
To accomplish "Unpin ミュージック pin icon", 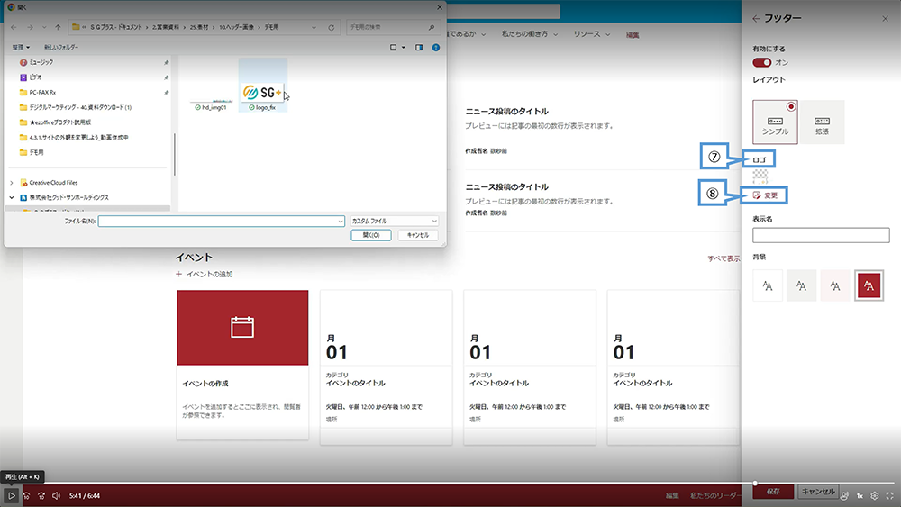I will [x=166, y=62].
